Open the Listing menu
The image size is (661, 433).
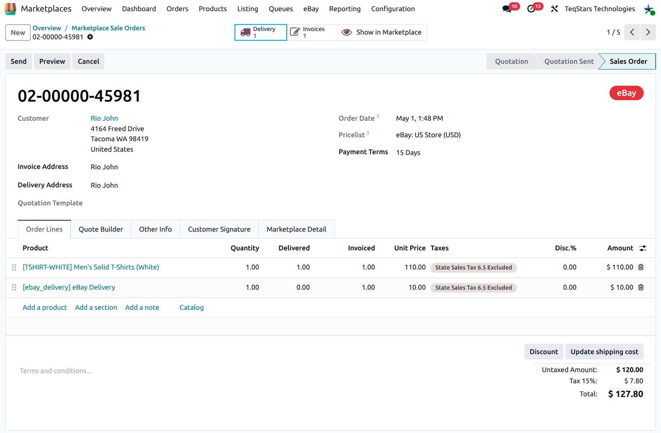pos(247,9)
